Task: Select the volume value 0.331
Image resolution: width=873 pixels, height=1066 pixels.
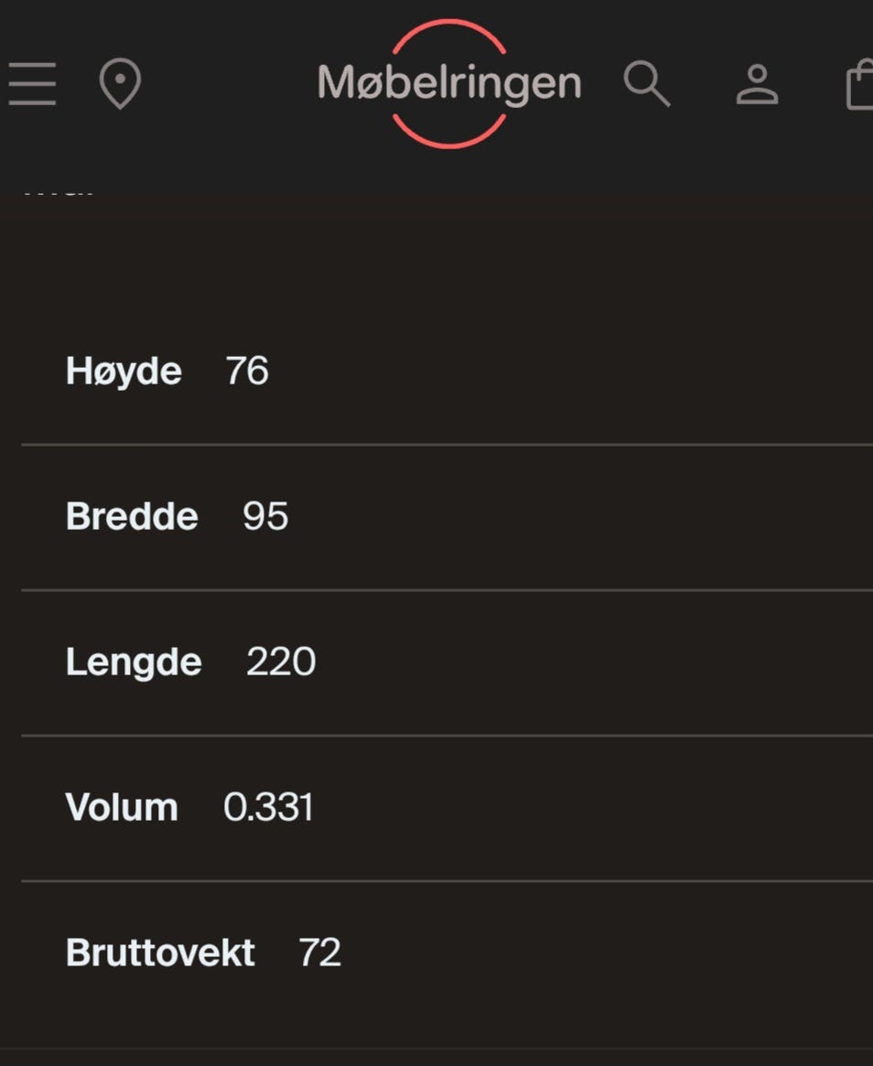Action: pyautogui.click(x=268, y=807)
